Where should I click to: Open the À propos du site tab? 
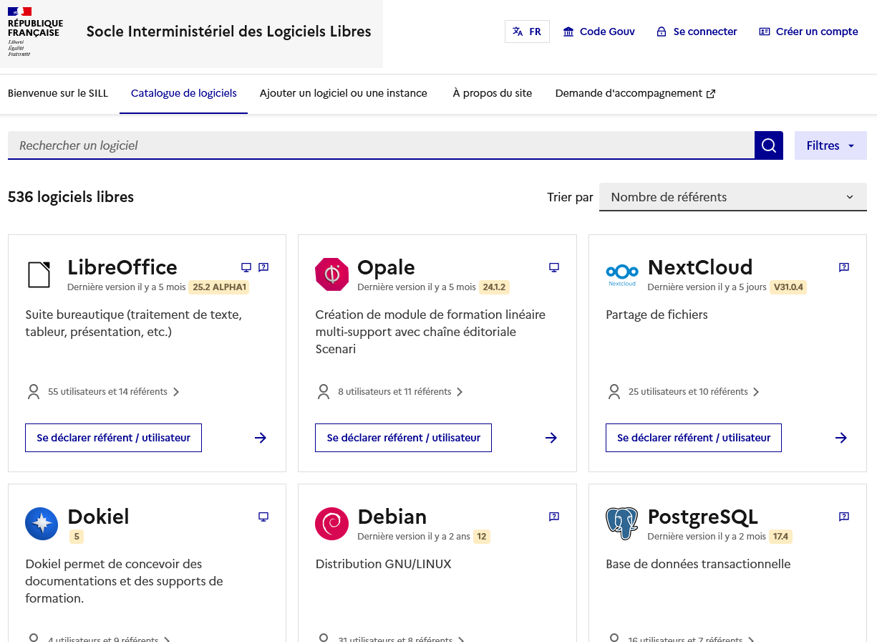tap(492, 93)
